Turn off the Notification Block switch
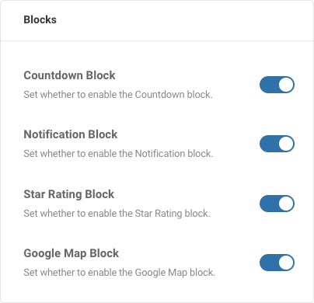 (x=277, y=144)
